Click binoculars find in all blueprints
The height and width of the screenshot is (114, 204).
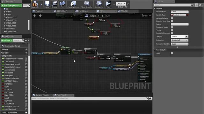pos(150,98)
